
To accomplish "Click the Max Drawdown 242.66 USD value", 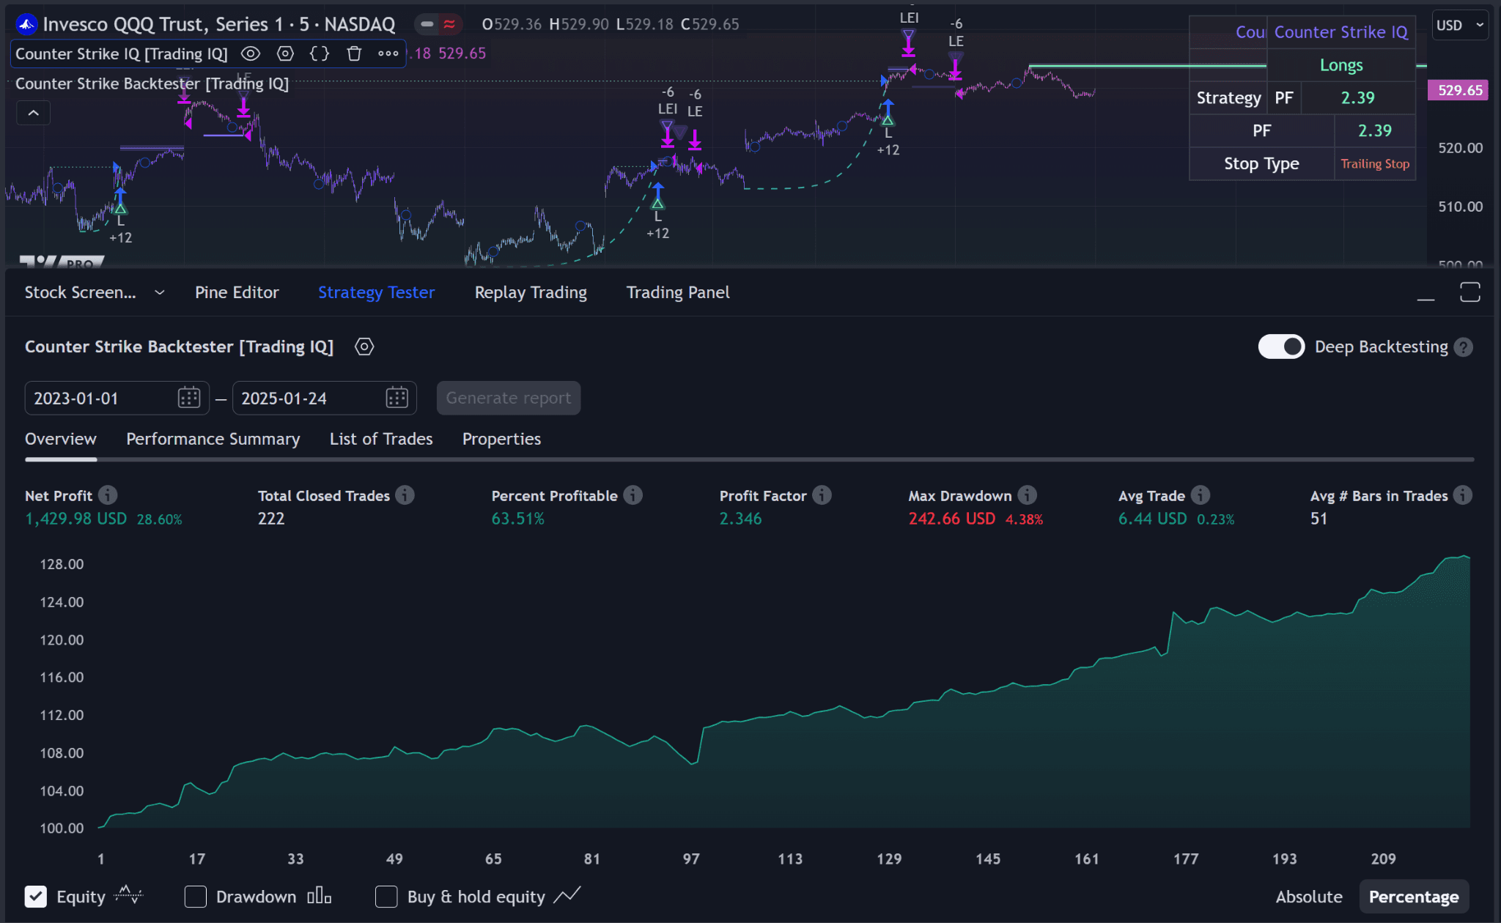I will (952, 519).
